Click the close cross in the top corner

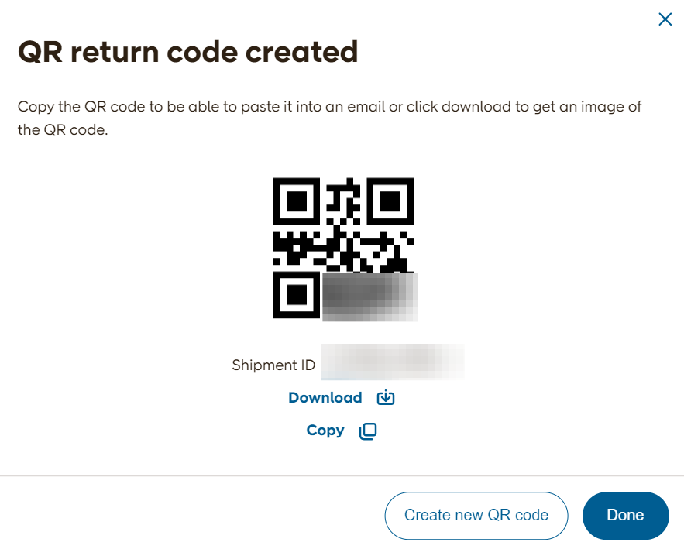point(665,19)
